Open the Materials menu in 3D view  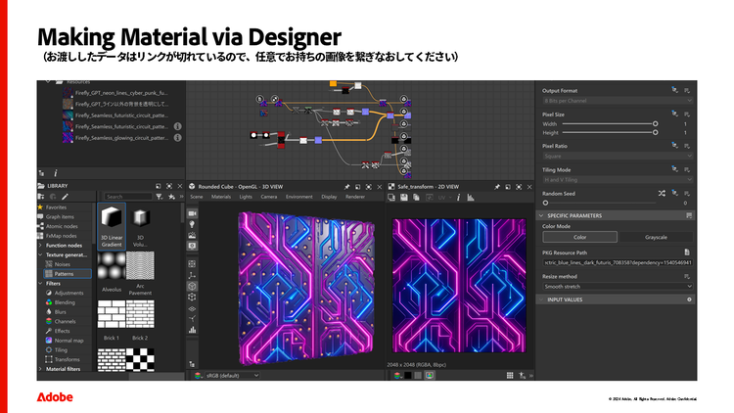[x=221, y=197]
